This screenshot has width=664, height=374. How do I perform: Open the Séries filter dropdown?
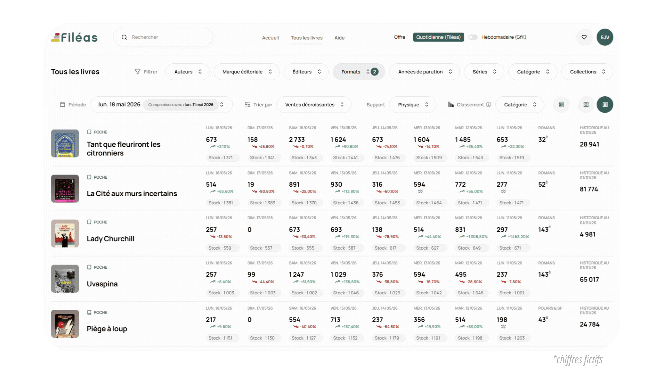click(484, 72)
